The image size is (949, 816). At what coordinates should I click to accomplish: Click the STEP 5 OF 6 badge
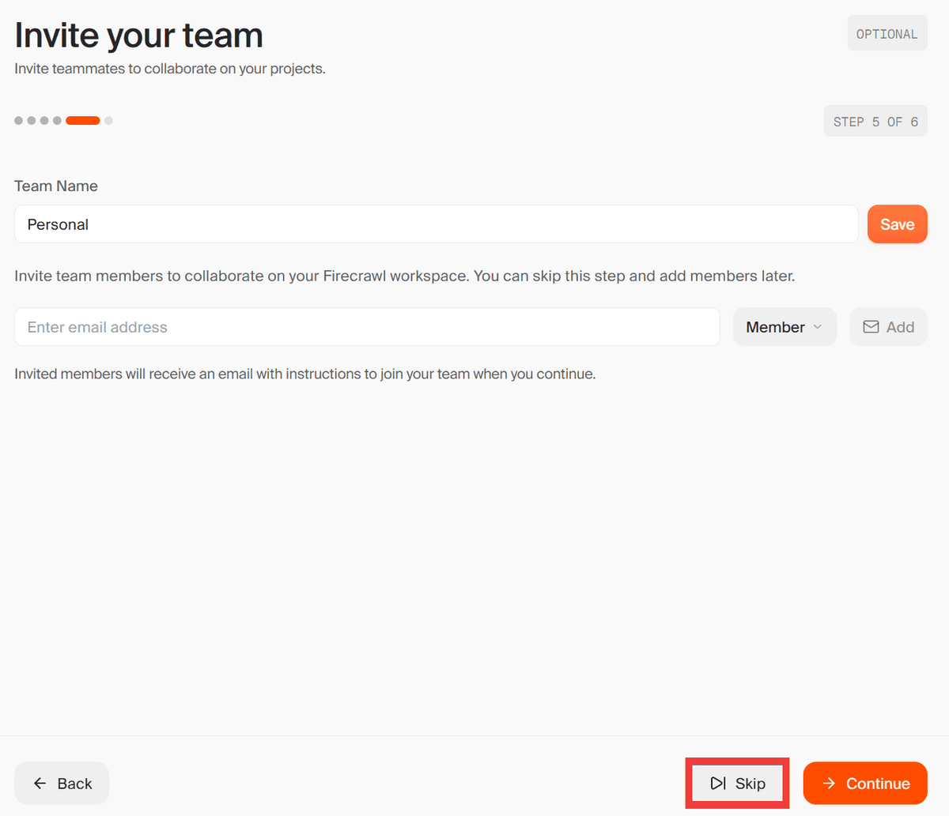tap(875, 122)
